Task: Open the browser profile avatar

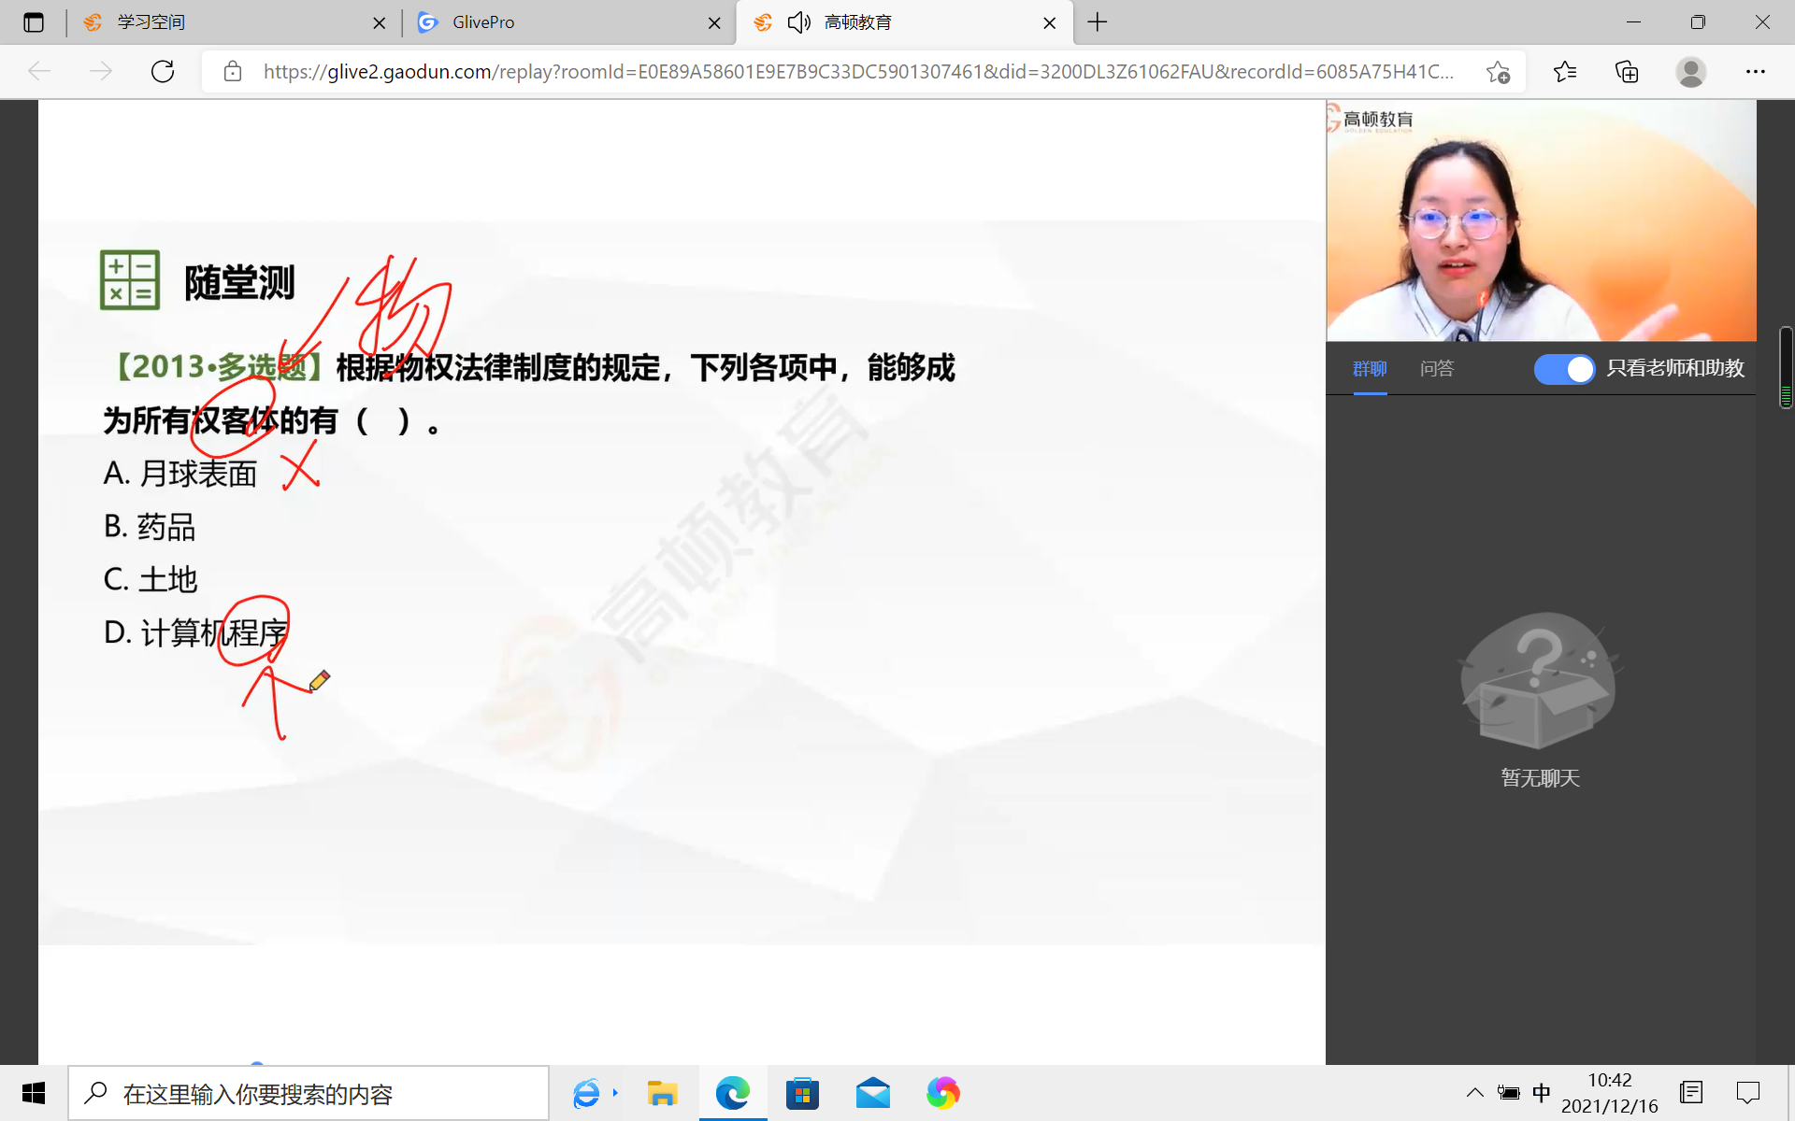Action: tap(1690, 72)
